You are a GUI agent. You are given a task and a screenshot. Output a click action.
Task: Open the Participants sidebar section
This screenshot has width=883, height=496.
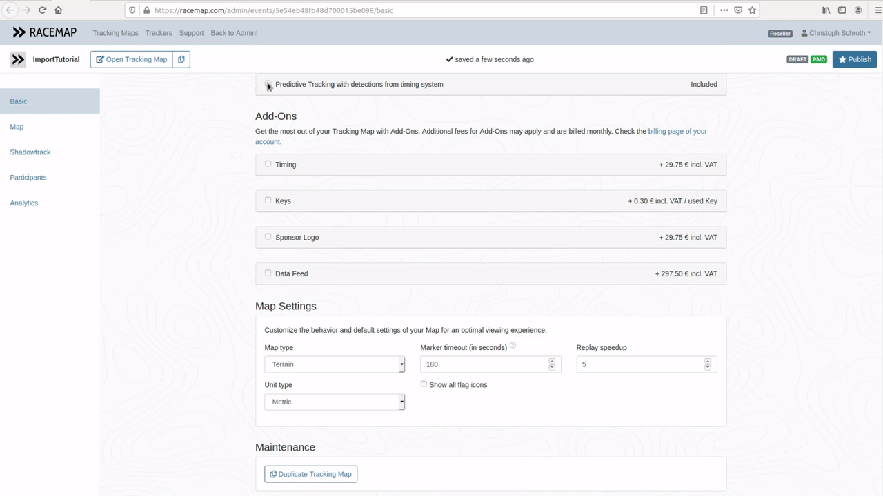(28, 178)
